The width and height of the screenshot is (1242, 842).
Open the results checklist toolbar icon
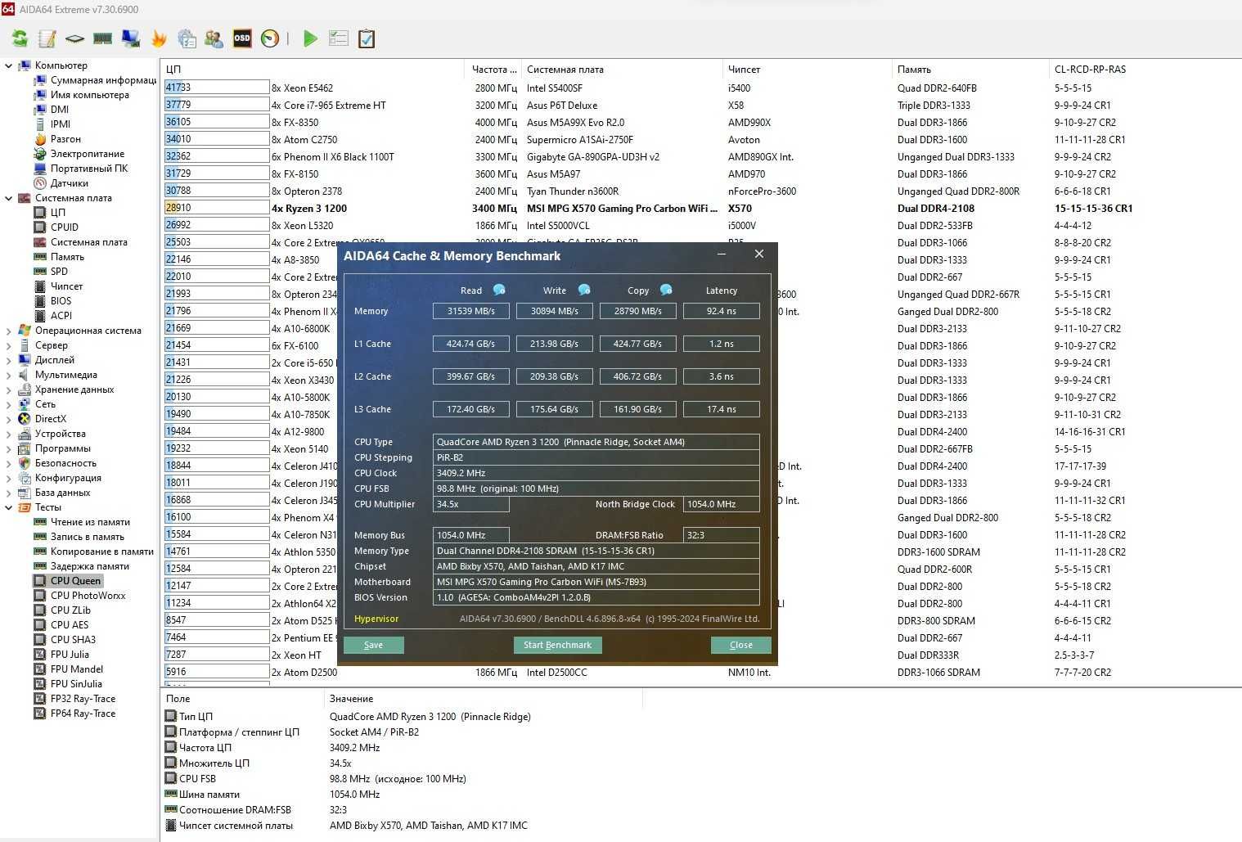pyautogui.click(x=338, y=38)
